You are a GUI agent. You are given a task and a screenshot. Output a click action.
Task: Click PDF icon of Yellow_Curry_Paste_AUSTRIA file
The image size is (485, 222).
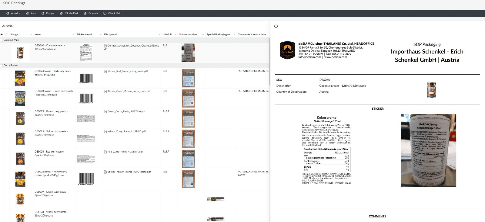pyautogui.click(x=105, y=132)
